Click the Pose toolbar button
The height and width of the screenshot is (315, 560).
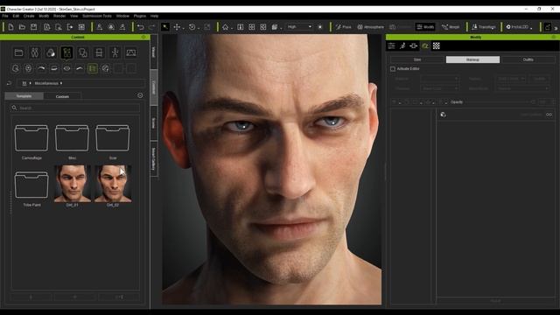(x=343, y=27)
